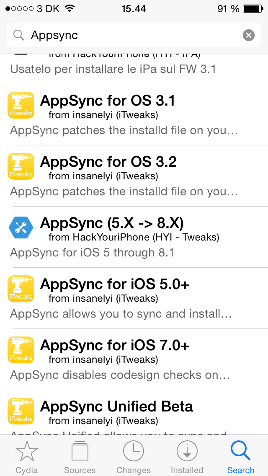Open AppSync for iOS 5.0+ package title
Image resolution: width=268 pixels, height=476 pixels.
(x=114, y=284)
